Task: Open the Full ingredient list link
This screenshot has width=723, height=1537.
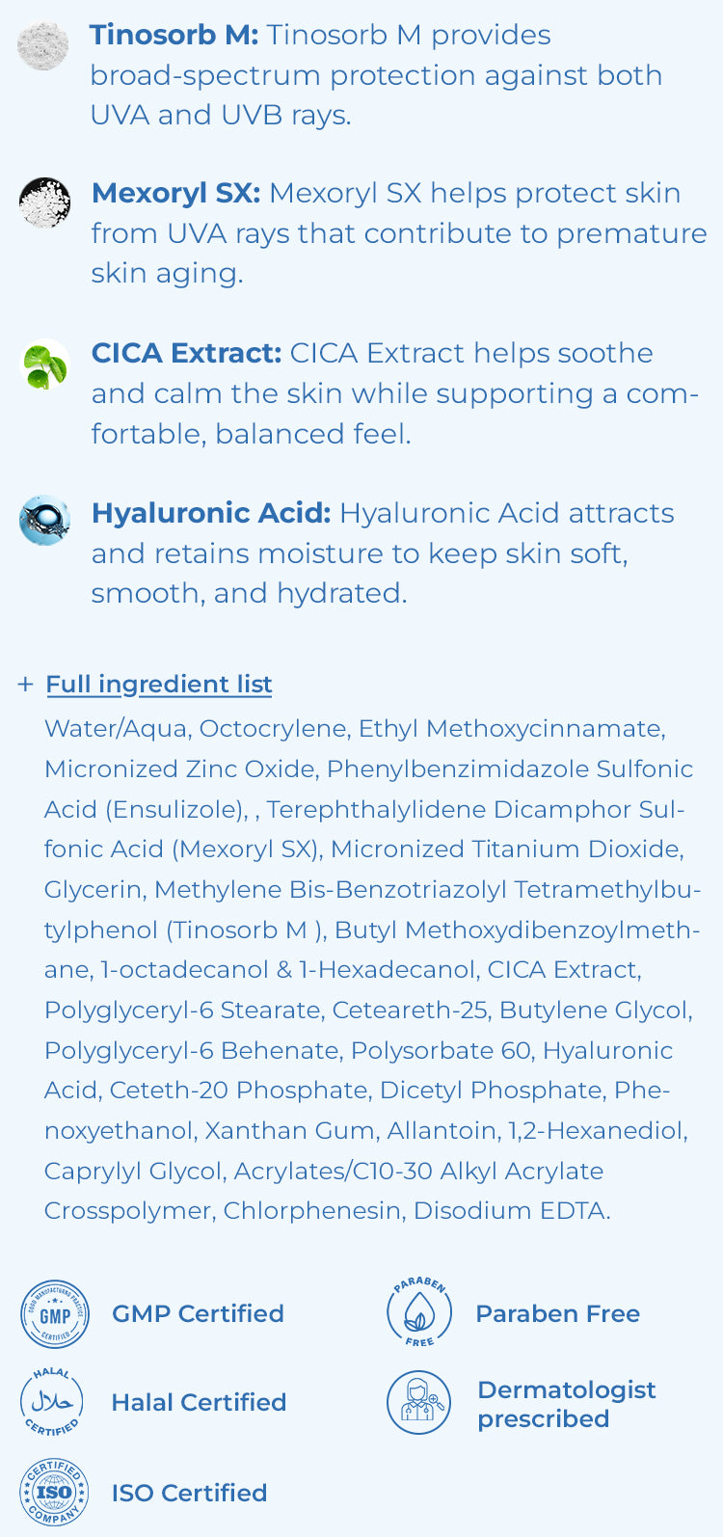Action: point(159,685)
